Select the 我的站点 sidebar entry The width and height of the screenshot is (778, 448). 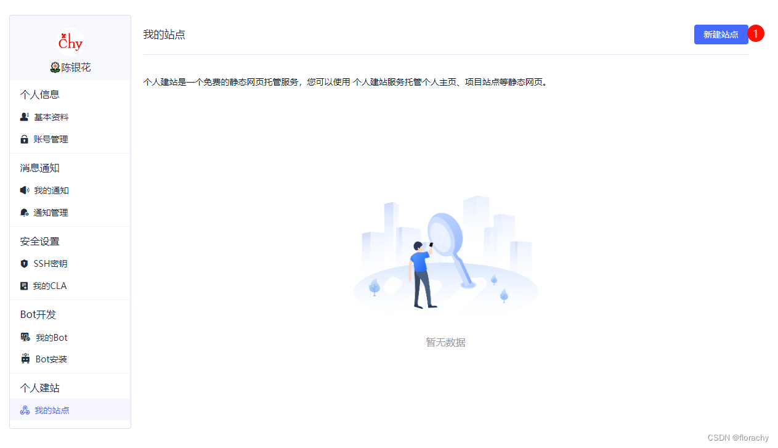point(52,410)
